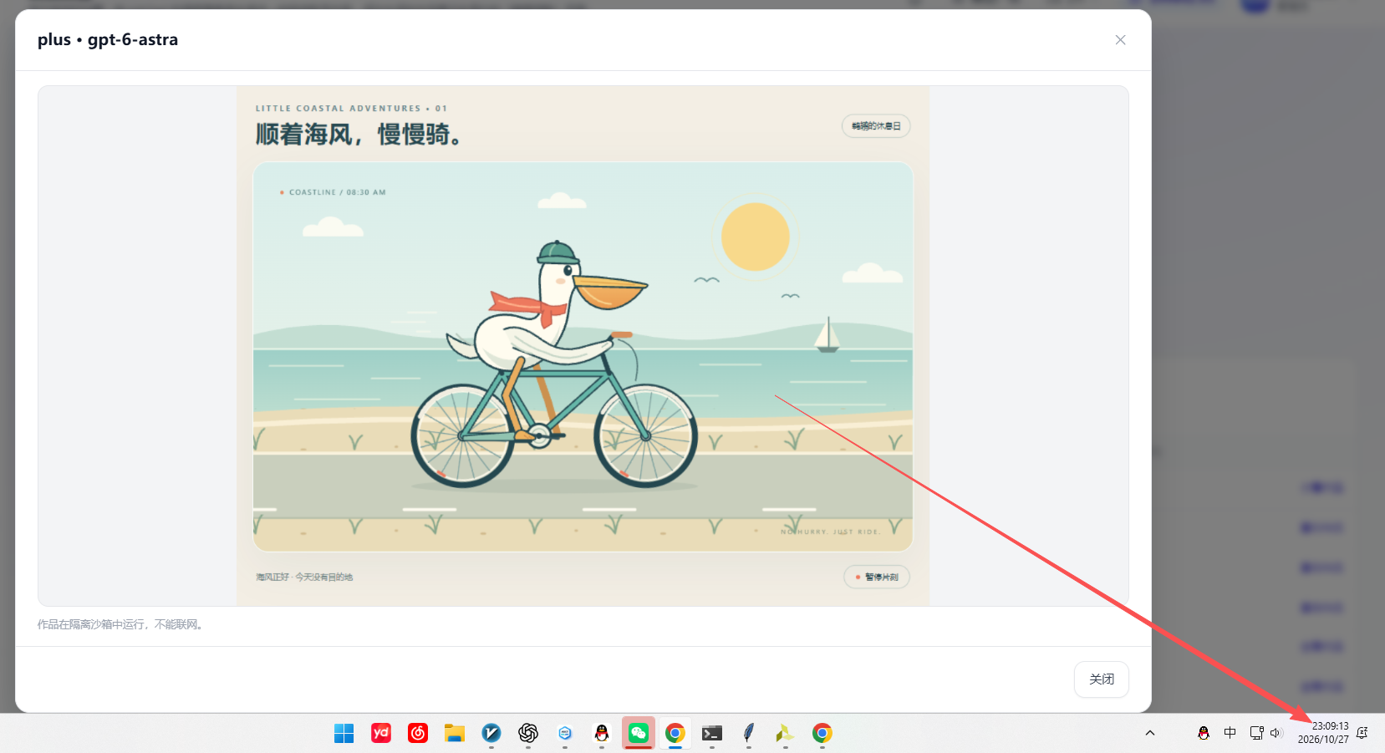
Task: Switch to the first Chrome taskbar window
Action: click(675, 733)
